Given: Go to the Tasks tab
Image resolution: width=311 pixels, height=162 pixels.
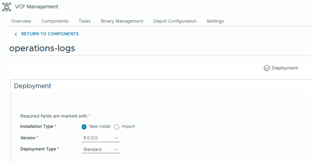Looking at the screenshot, I should [85, 21].
